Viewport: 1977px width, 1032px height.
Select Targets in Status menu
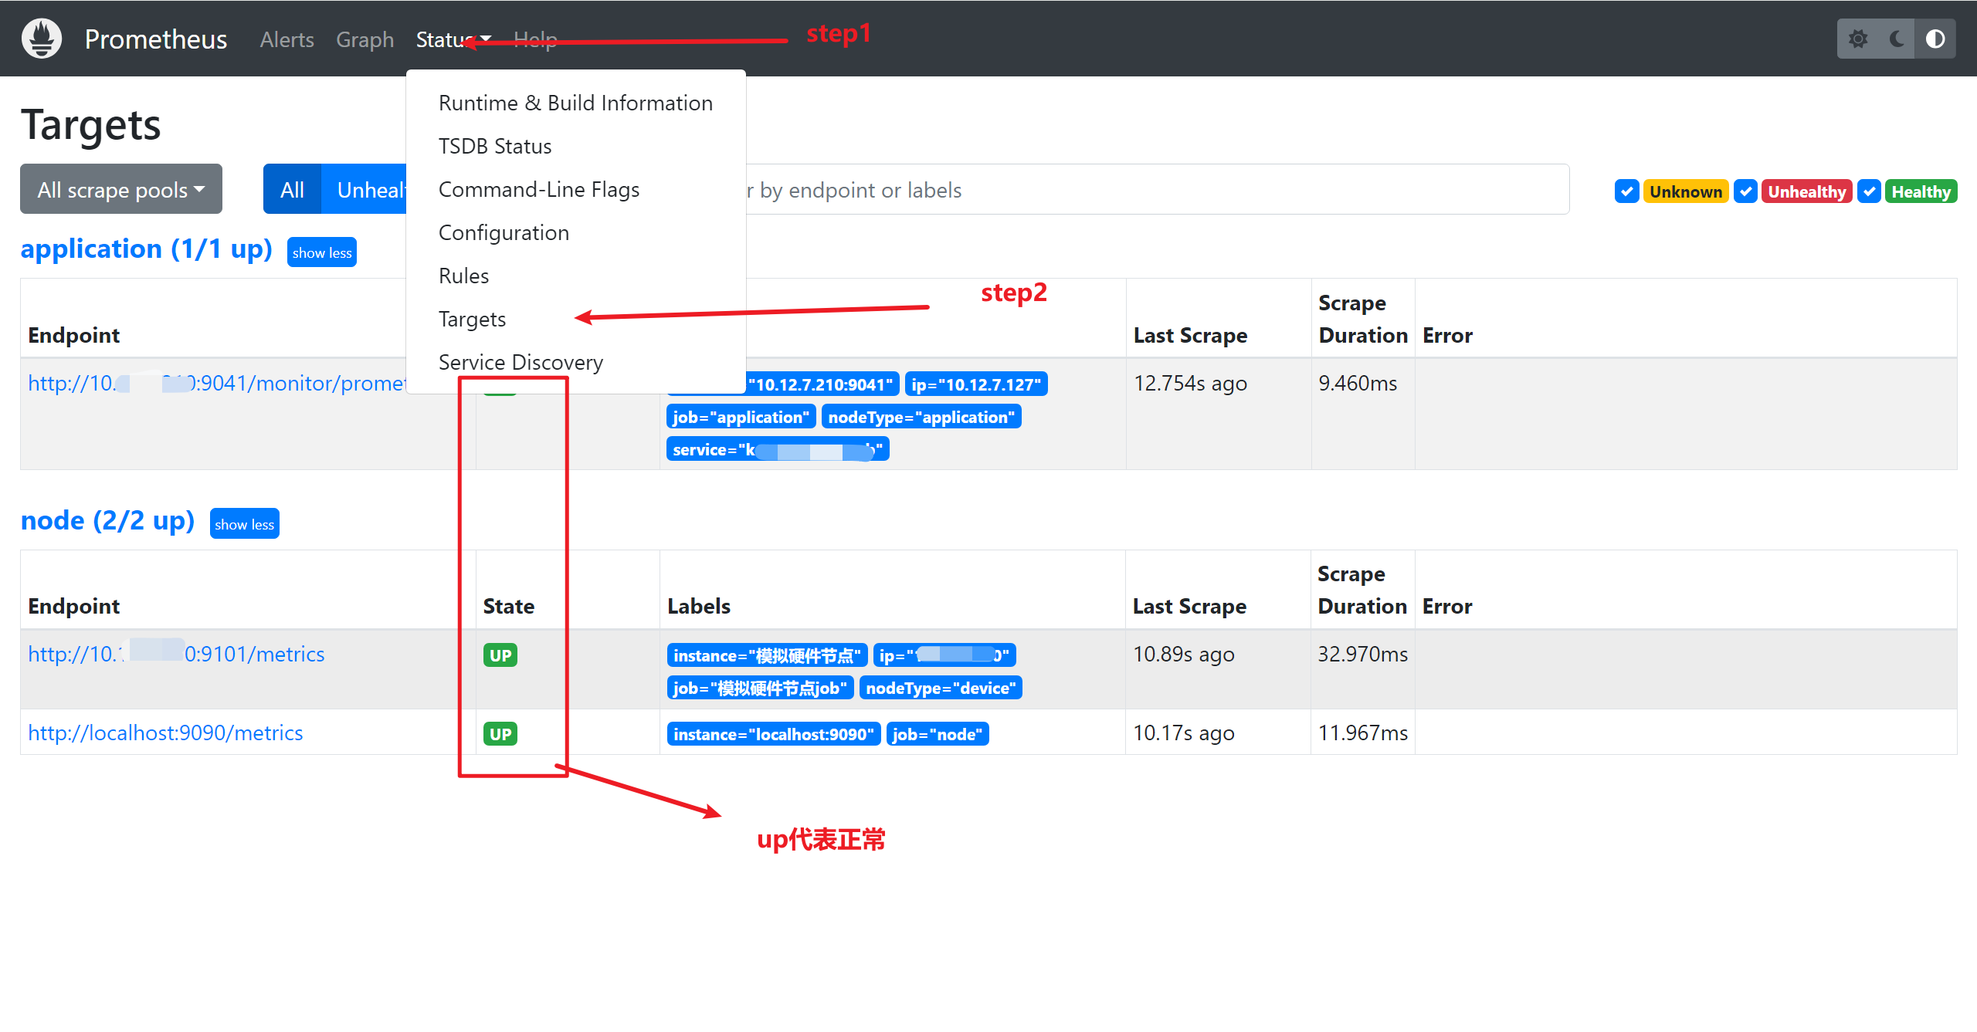(x=575, y=319)
